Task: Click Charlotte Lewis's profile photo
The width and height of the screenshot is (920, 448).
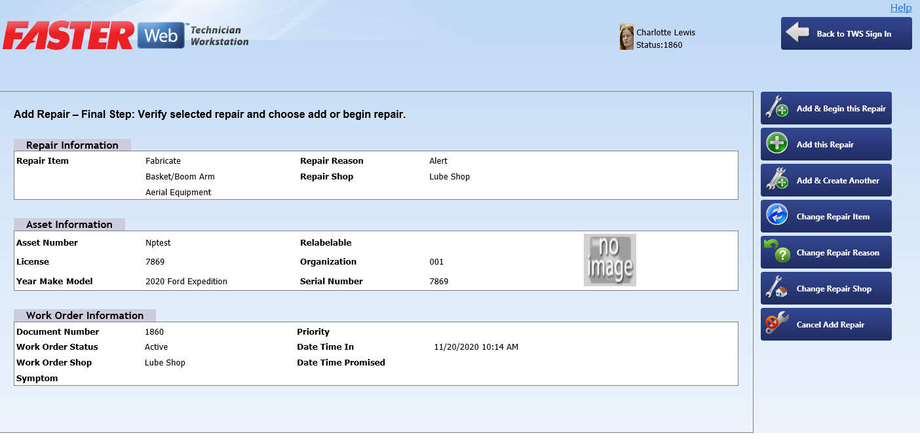Action: coord(626,37)
